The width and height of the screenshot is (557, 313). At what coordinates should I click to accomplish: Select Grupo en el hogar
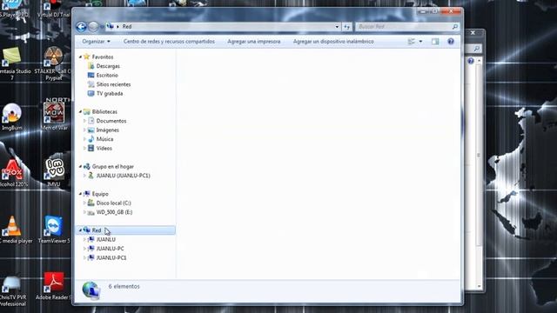112,166
